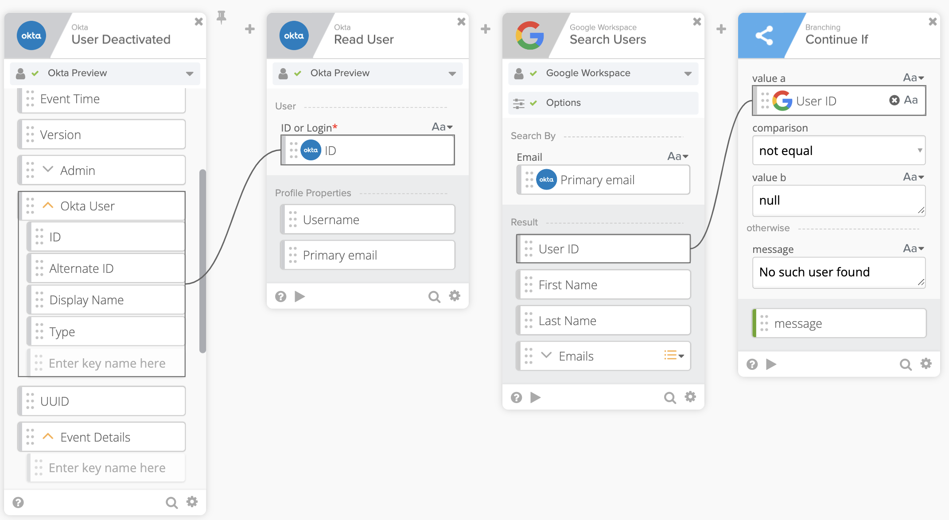The image size is (949, 520).
Task: Open the comparison 'not equal' dropdown
Action: click(x=838, y=151)
